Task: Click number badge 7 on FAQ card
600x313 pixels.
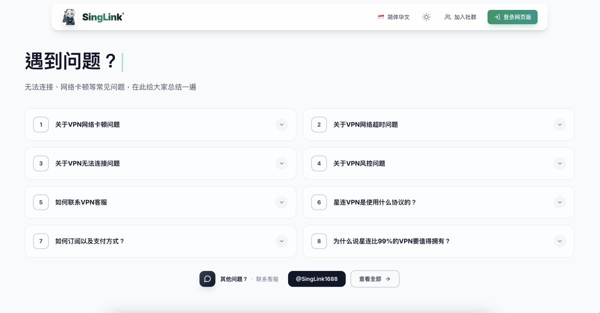Action: pyautogui.click(x=41, y=241)
